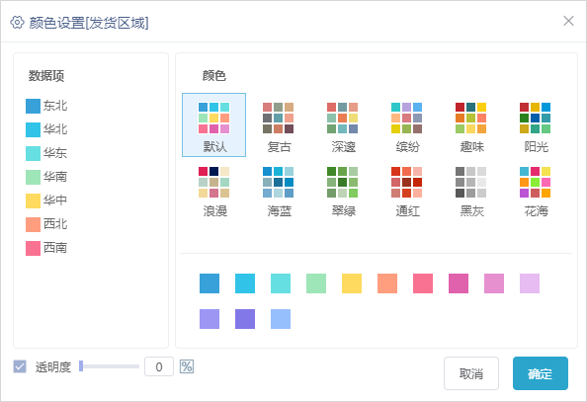Choose the dark purple color swatch
This screenshot has height=402, width=587.
[245, 319]
